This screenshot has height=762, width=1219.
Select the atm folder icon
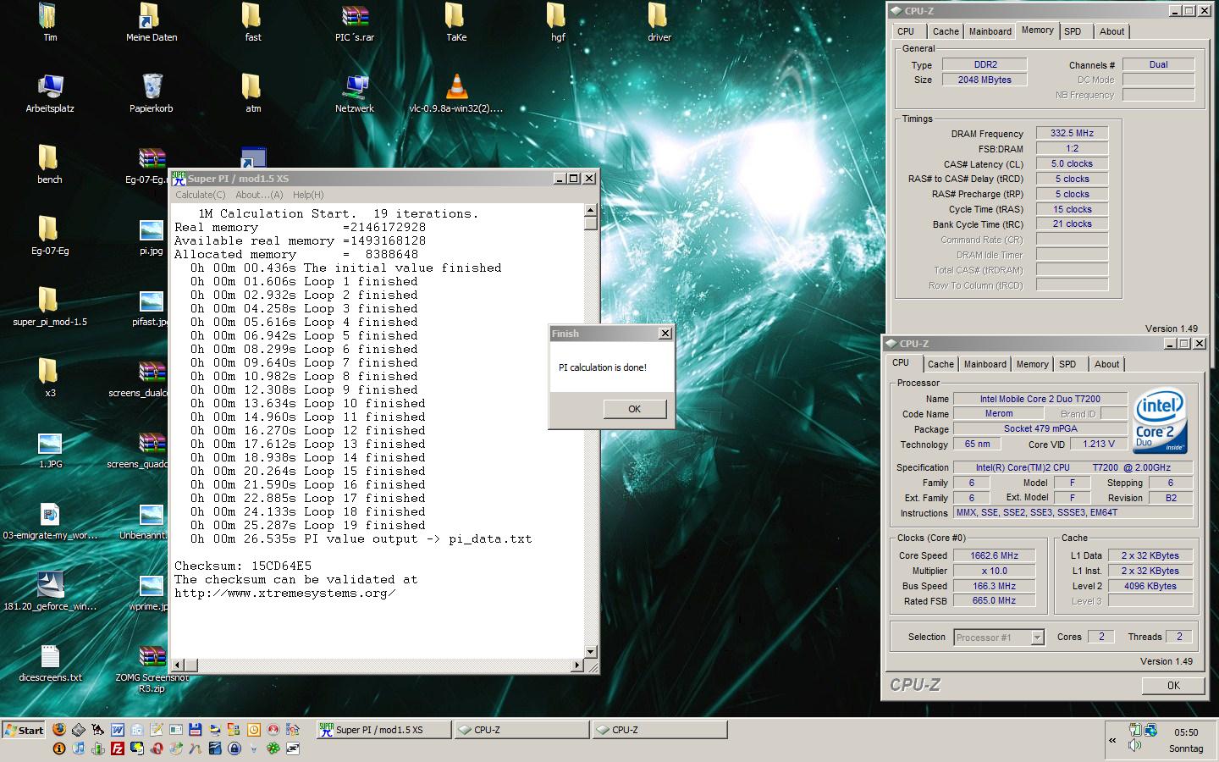(253, 93)
